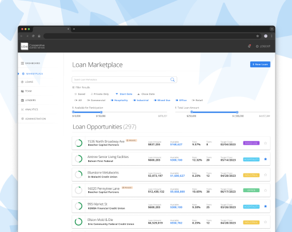Click browser home icon
This screenshot has width=292, height=232.
39,36
